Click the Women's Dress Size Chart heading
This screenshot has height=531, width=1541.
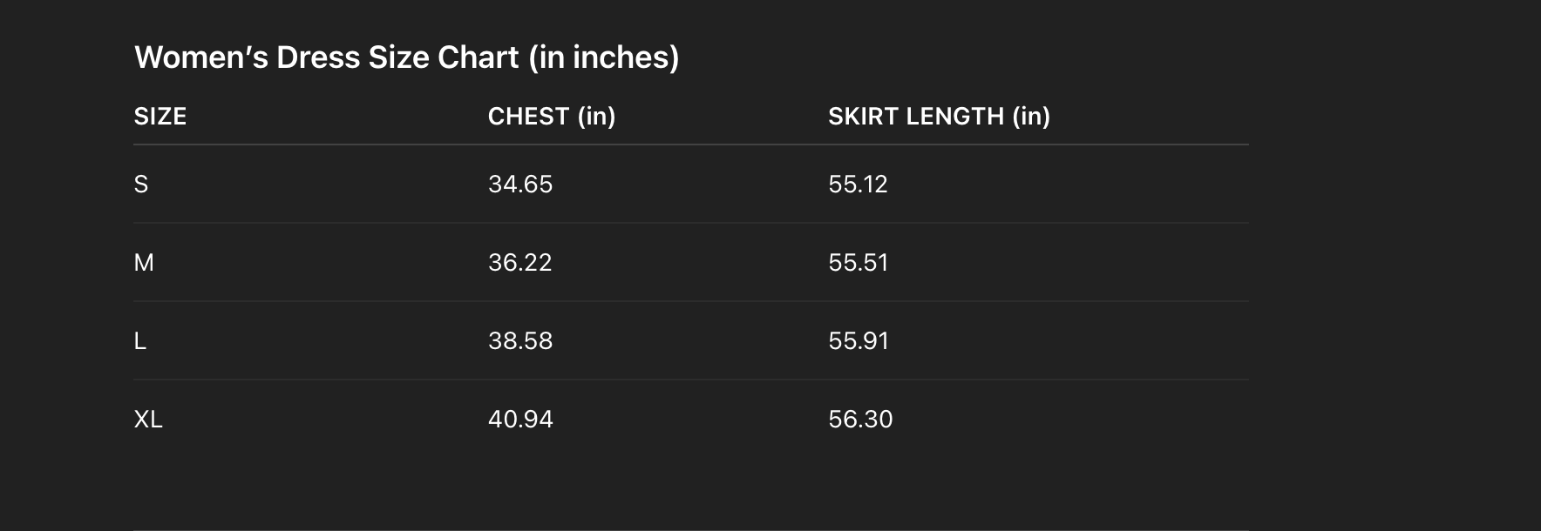406,57
